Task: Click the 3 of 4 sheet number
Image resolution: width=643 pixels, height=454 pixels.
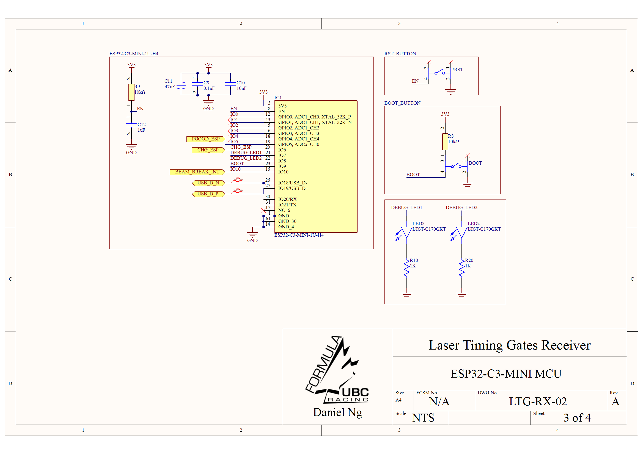Action: (x=577, y=418)
